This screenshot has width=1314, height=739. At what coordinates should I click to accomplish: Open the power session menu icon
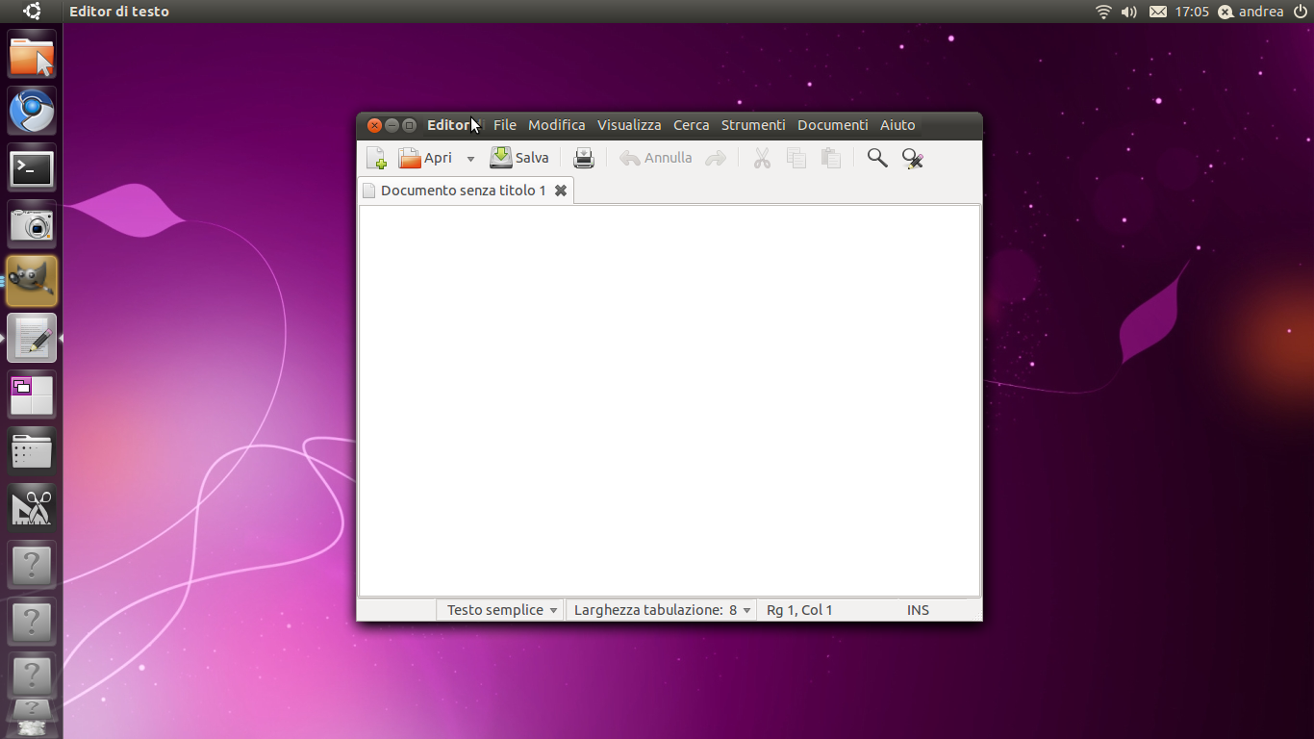[1301, 12]
